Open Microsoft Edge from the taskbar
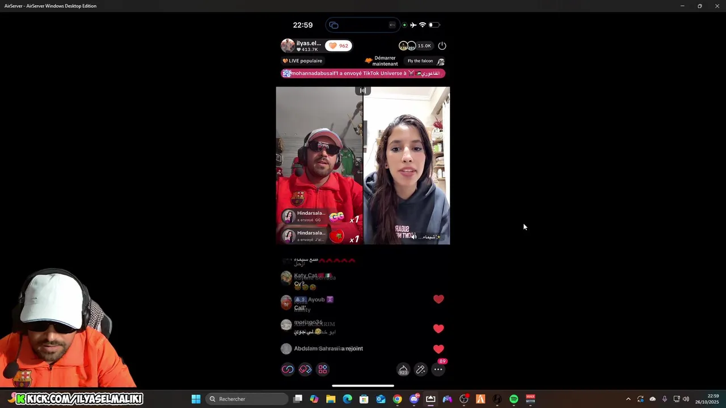 [x=348, y=399]
